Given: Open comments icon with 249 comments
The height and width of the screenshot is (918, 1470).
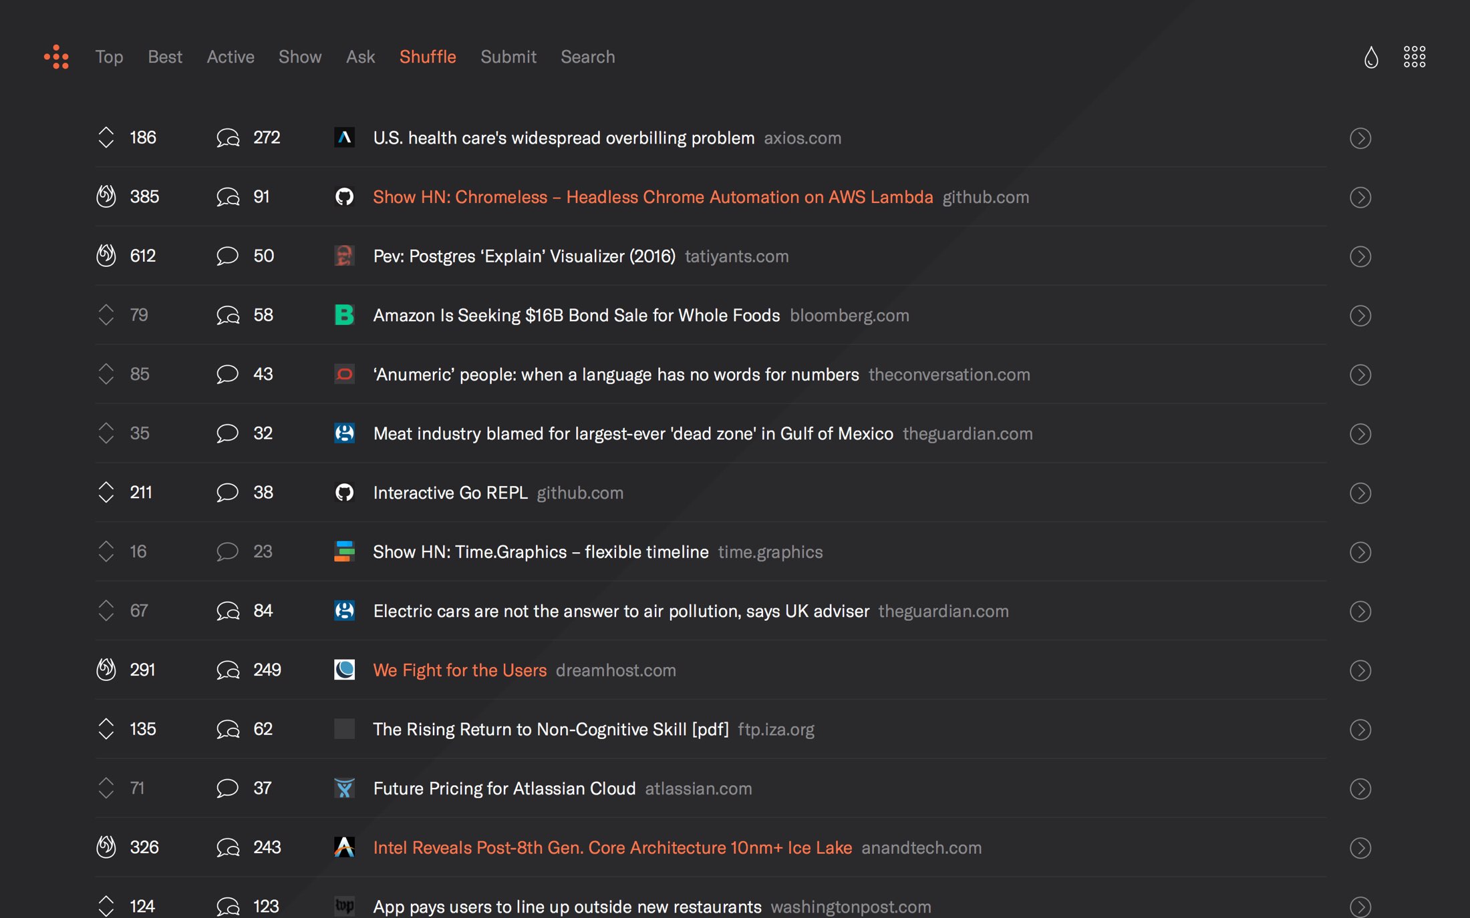Looking at the screenshot, I should (x=228, y=670).
